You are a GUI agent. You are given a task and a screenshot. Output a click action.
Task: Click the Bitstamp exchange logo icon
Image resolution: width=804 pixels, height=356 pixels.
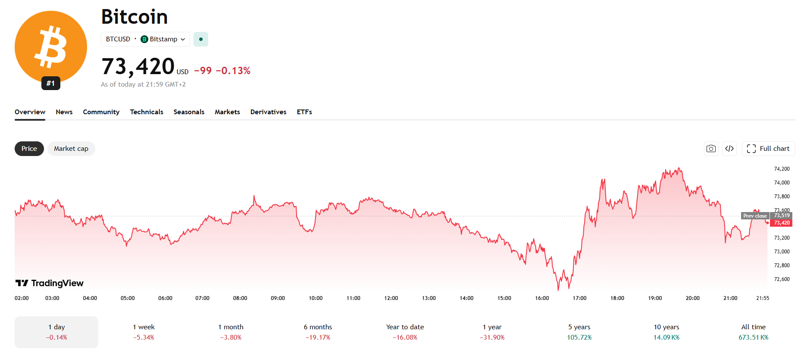tap(144, 39)
